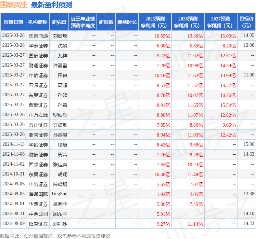Click the 最新盈利预测 heading text
This screenshot has width=256, height=239.
(51, 5)
